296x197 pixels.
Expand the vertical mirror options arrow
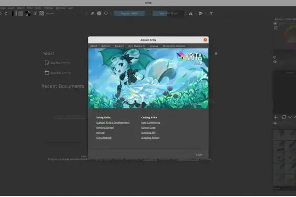[x=206, y=13]
